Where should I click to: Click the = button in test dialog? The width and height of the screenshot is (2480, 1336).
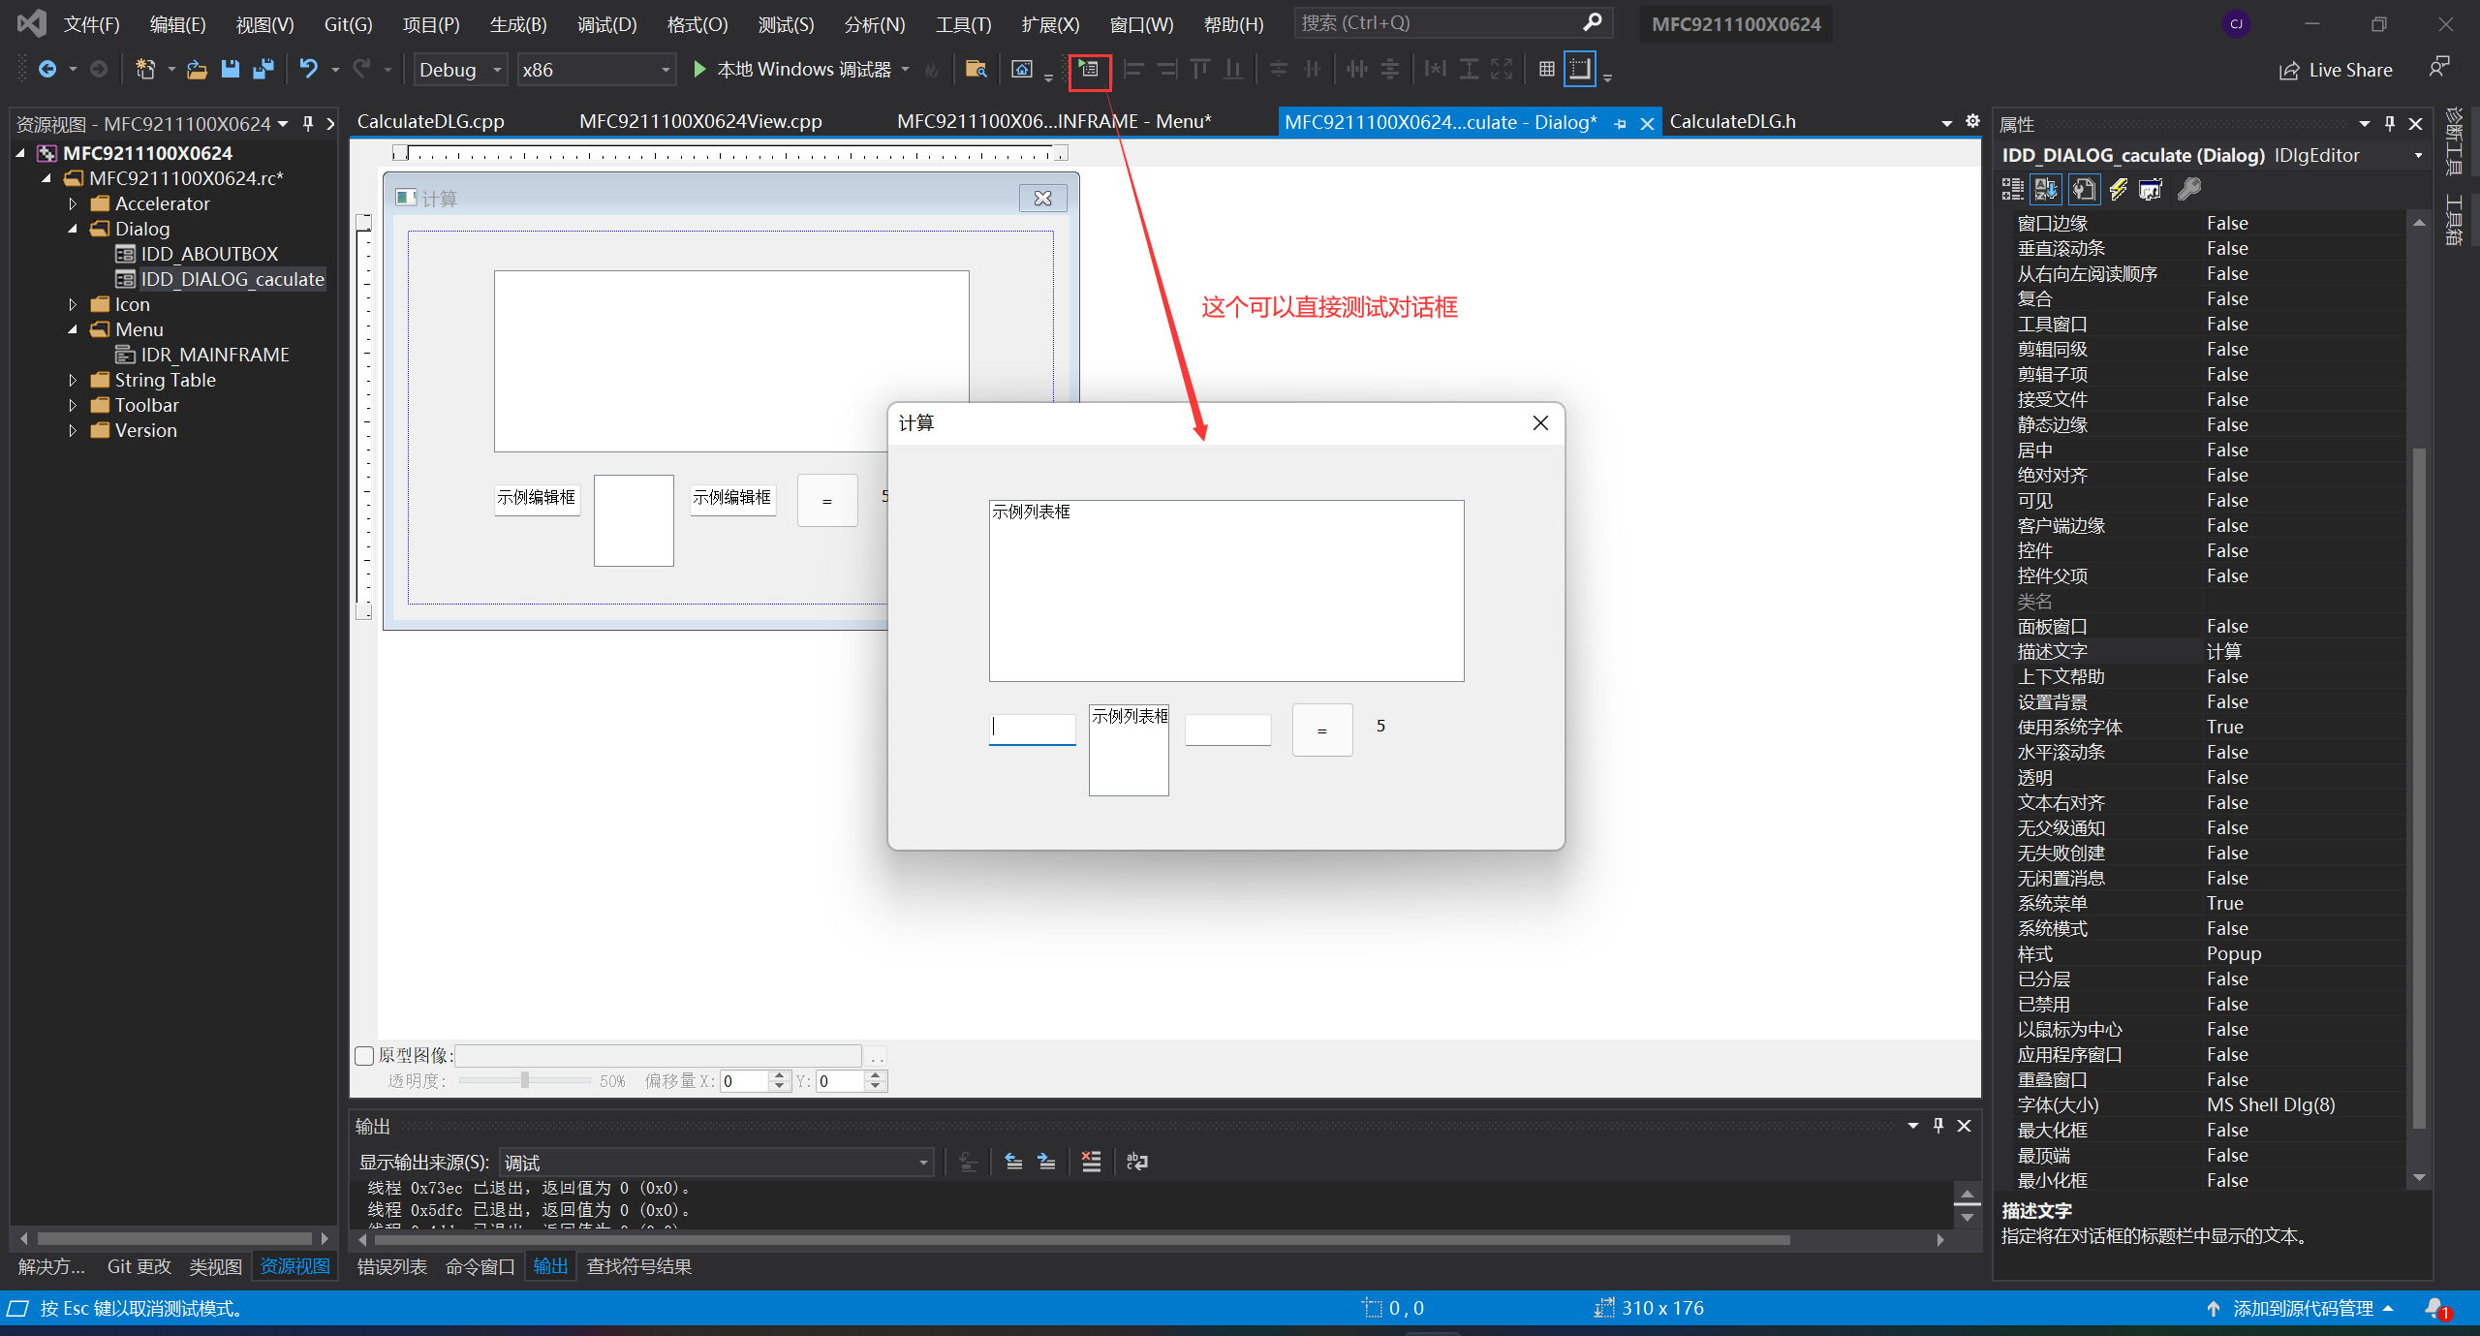pyautogui.click(x=1321, y=730)
